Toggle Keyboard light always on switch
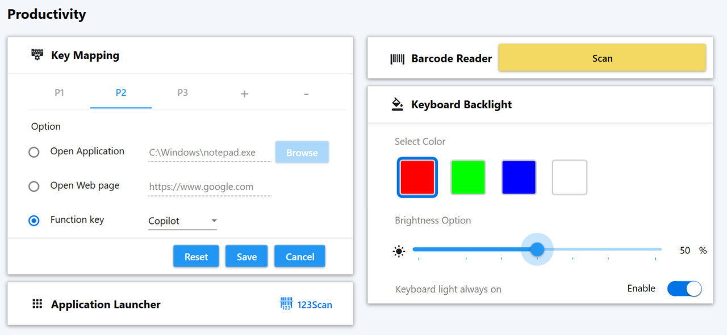 coord(684,289)
